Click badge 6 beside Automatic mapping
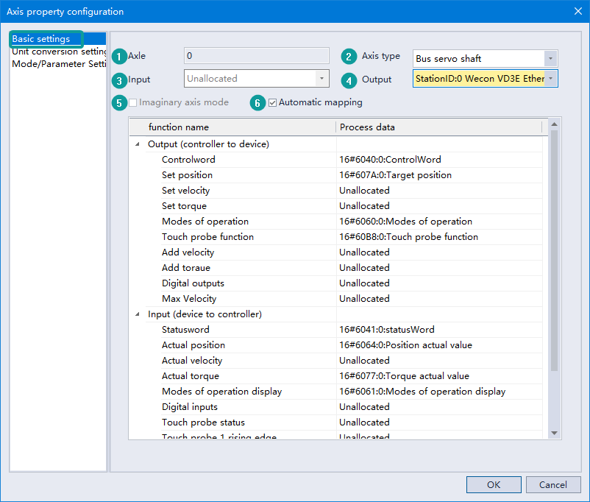This screenshot has width=590, height=502. point(257,103)
